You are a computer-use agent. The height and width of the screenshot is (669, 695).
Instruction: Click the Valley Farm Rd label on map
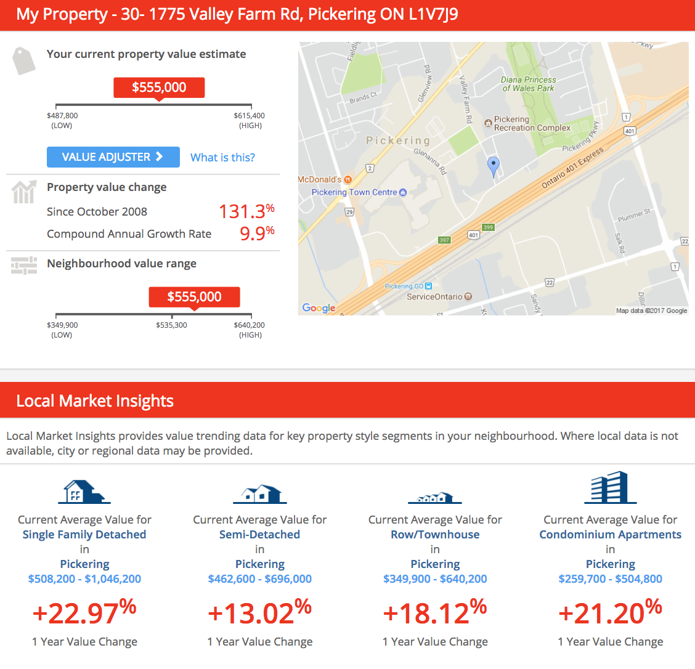[466, 99]
